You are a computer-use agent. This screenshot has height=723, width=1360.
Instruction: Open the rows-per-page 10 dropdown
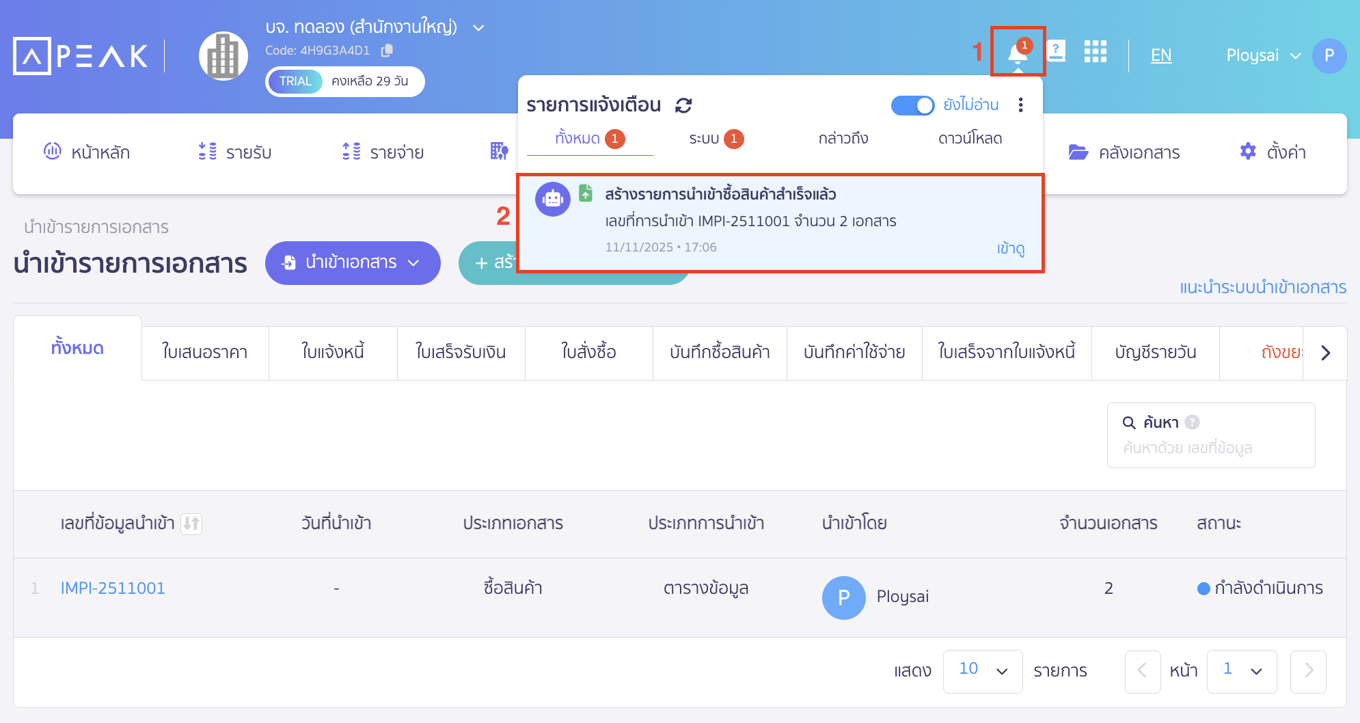pyautogui.click(x=983, y=671)
